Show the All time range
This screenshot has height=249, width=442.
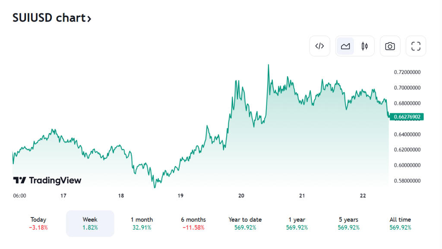[x=400, y=223]
